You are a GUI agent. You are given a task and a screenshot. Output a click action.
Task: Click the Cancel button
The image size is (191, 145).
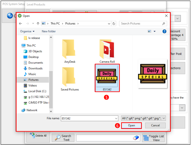(x=155, y=125)
